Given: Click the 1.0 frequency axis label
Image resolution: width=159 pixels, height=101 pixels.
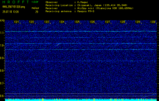Looking at the screenshot, I should (x=2, y=45).
